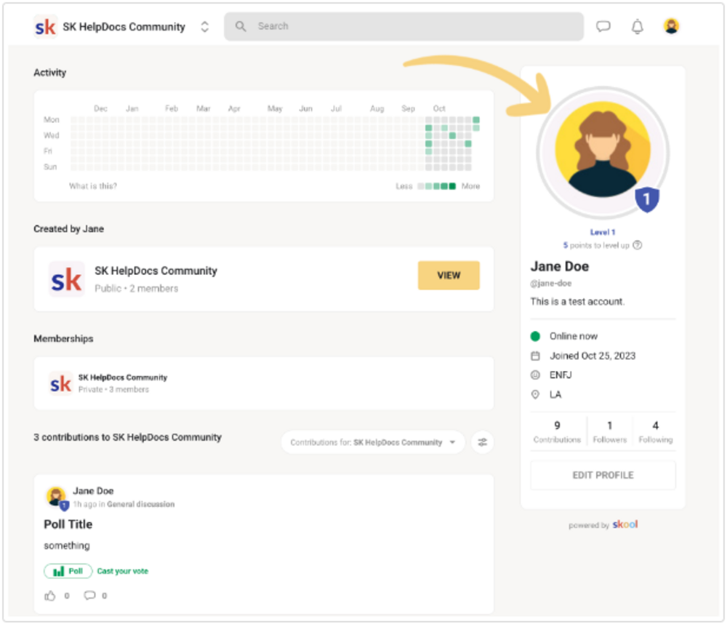View the SK HelpDocs Community group
The height and width of the screenshot is (627, 727).
[449, 276]
